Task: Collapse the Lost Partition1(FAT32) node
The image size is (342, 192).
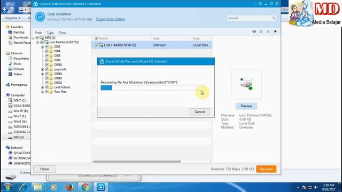Action: click(38, 43)
